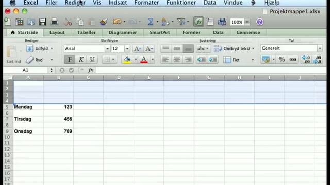
Task: Click the copy icon in the toolbar
Action: coord(80,22)
